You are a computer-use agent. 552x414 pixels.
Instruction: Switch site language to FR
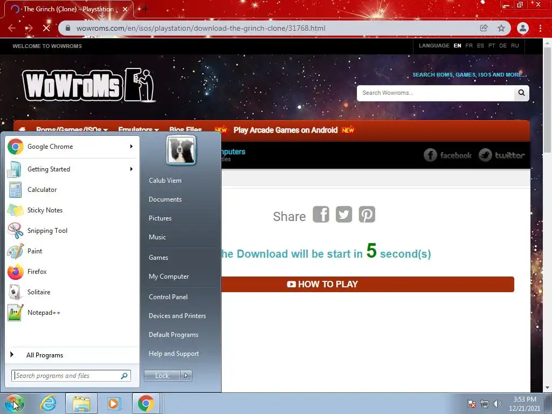[469, 46]
